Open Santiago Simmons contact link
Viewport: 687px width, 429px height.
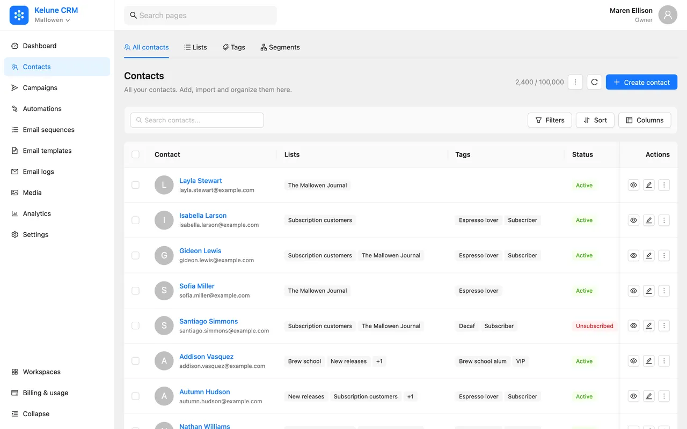(x=209, y=321)
